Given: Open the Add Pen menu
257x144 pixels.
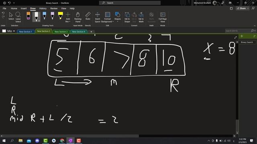Looking at the screenshot, I should pyautogui.click(x=68, y=17).
